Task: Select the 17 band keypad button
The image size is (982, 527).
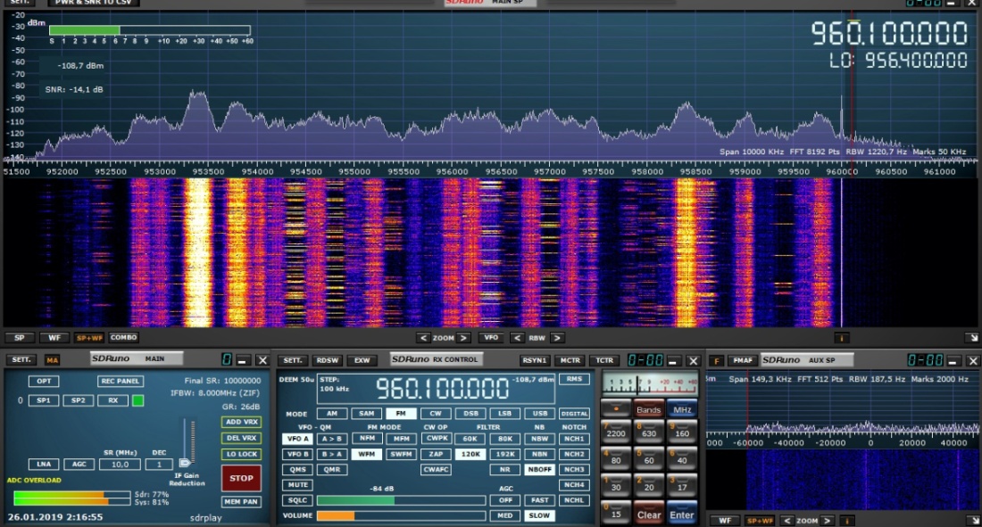Action: point(681,485)
